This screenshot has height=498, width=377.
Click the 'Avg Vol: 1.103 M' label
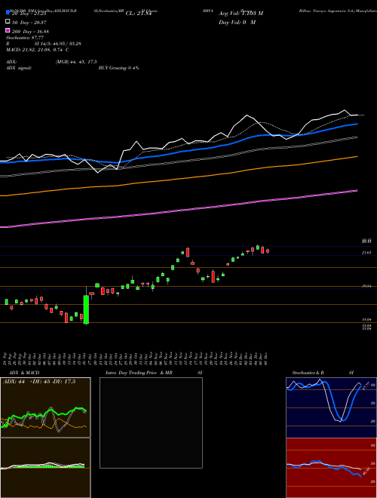tap(241, 14)
